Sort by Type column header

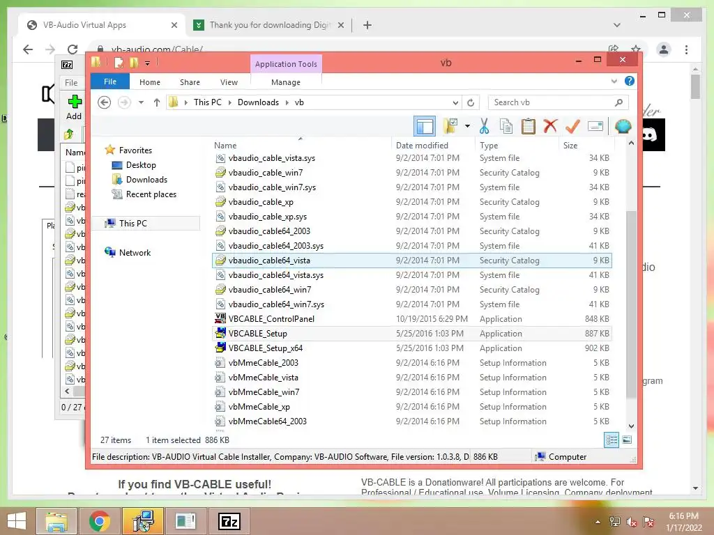coord(517,145)
